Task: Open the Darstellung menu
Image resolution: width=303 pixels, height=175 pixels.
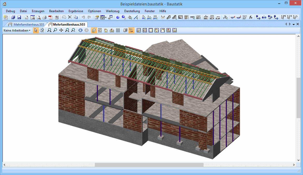Action: tap(132, 11)
